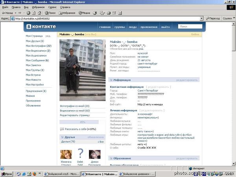This screenshot has width=236, height=177.
Task: Open Мои Видеозаписи (2) sidebar link
Action: point(38,51)
